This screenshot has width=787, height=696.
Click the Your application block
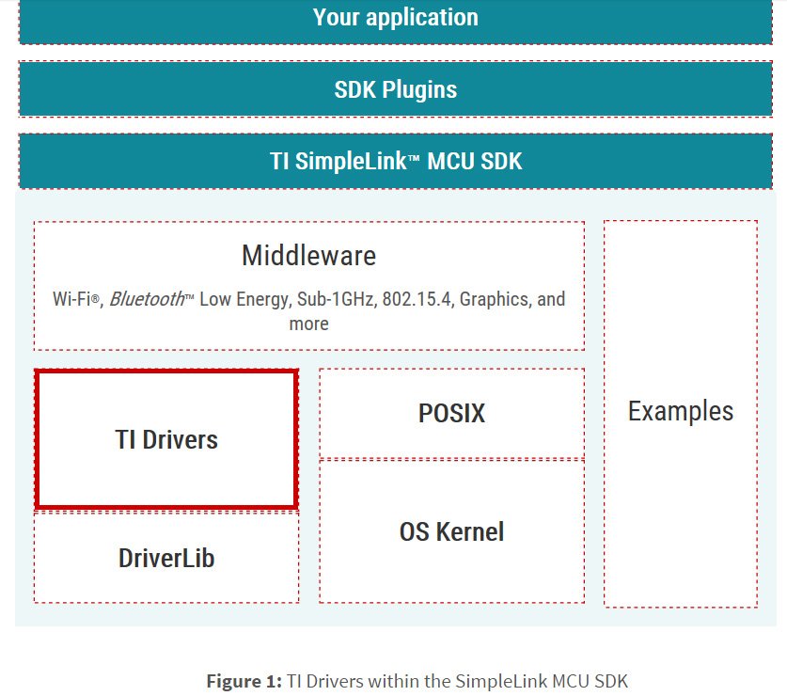click(x=396, y=21)
